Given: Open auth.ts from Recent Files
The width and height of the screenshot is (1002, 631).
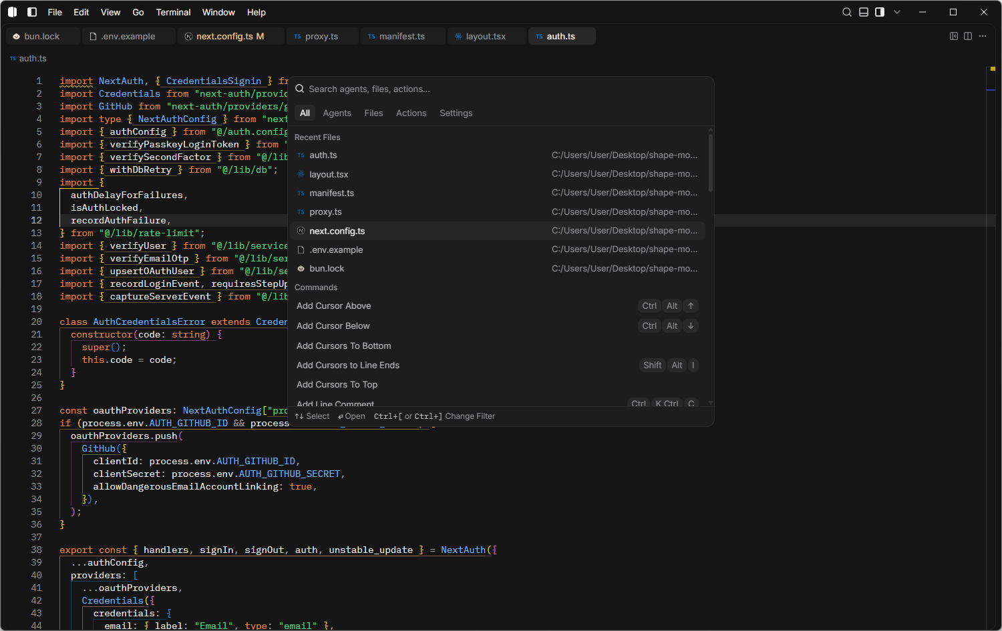Looking at the screenshot, I should [x=498, y=155].
